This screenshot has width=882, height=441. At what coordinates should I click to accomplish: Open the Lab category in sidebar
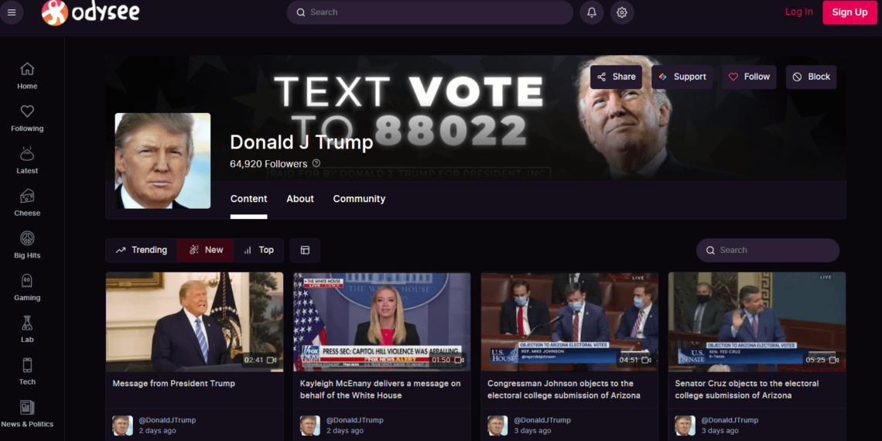tap(27, 329)
